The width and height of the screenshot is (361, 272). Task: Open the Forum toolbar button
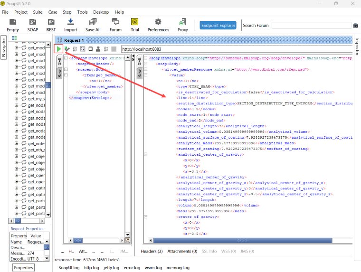click(115, 25)
